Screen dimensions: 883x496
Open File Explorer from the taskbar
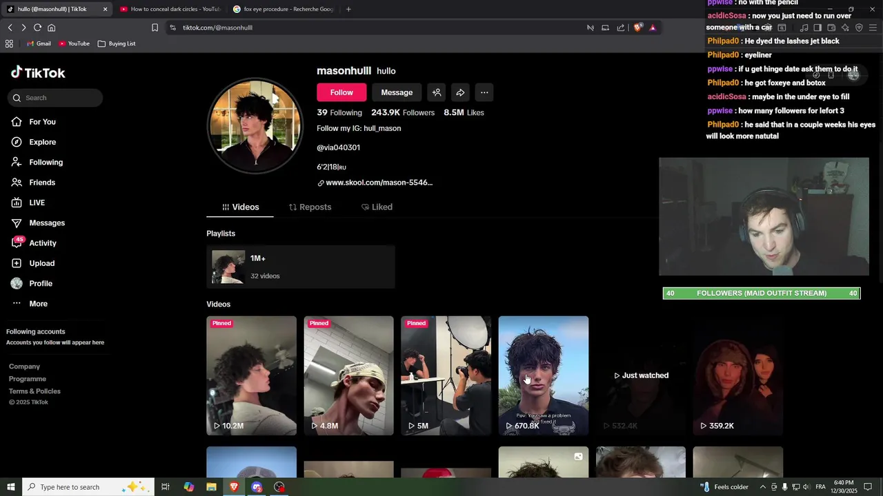pos(211,487)
